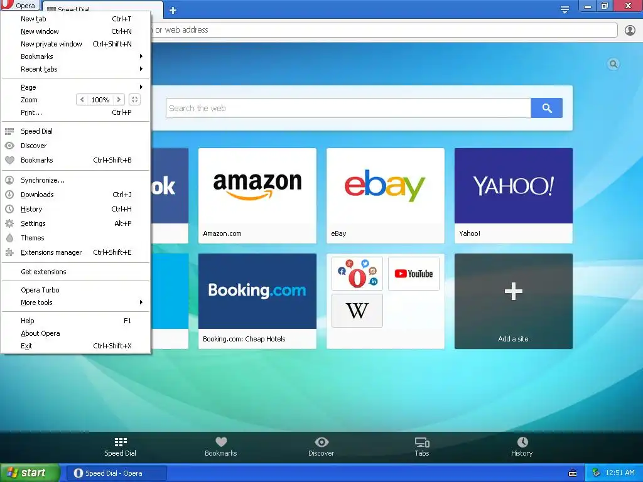Screen dimensions: 643x482
Task: Click the network icon in system tray
Action: pyautogui.click(x=596, y=473)
